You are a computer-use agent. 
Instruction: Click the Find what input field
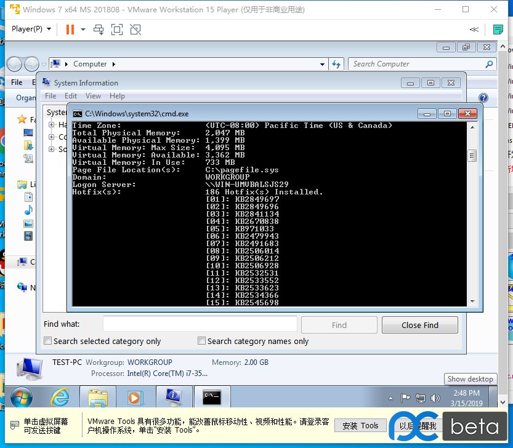[199, 324]
